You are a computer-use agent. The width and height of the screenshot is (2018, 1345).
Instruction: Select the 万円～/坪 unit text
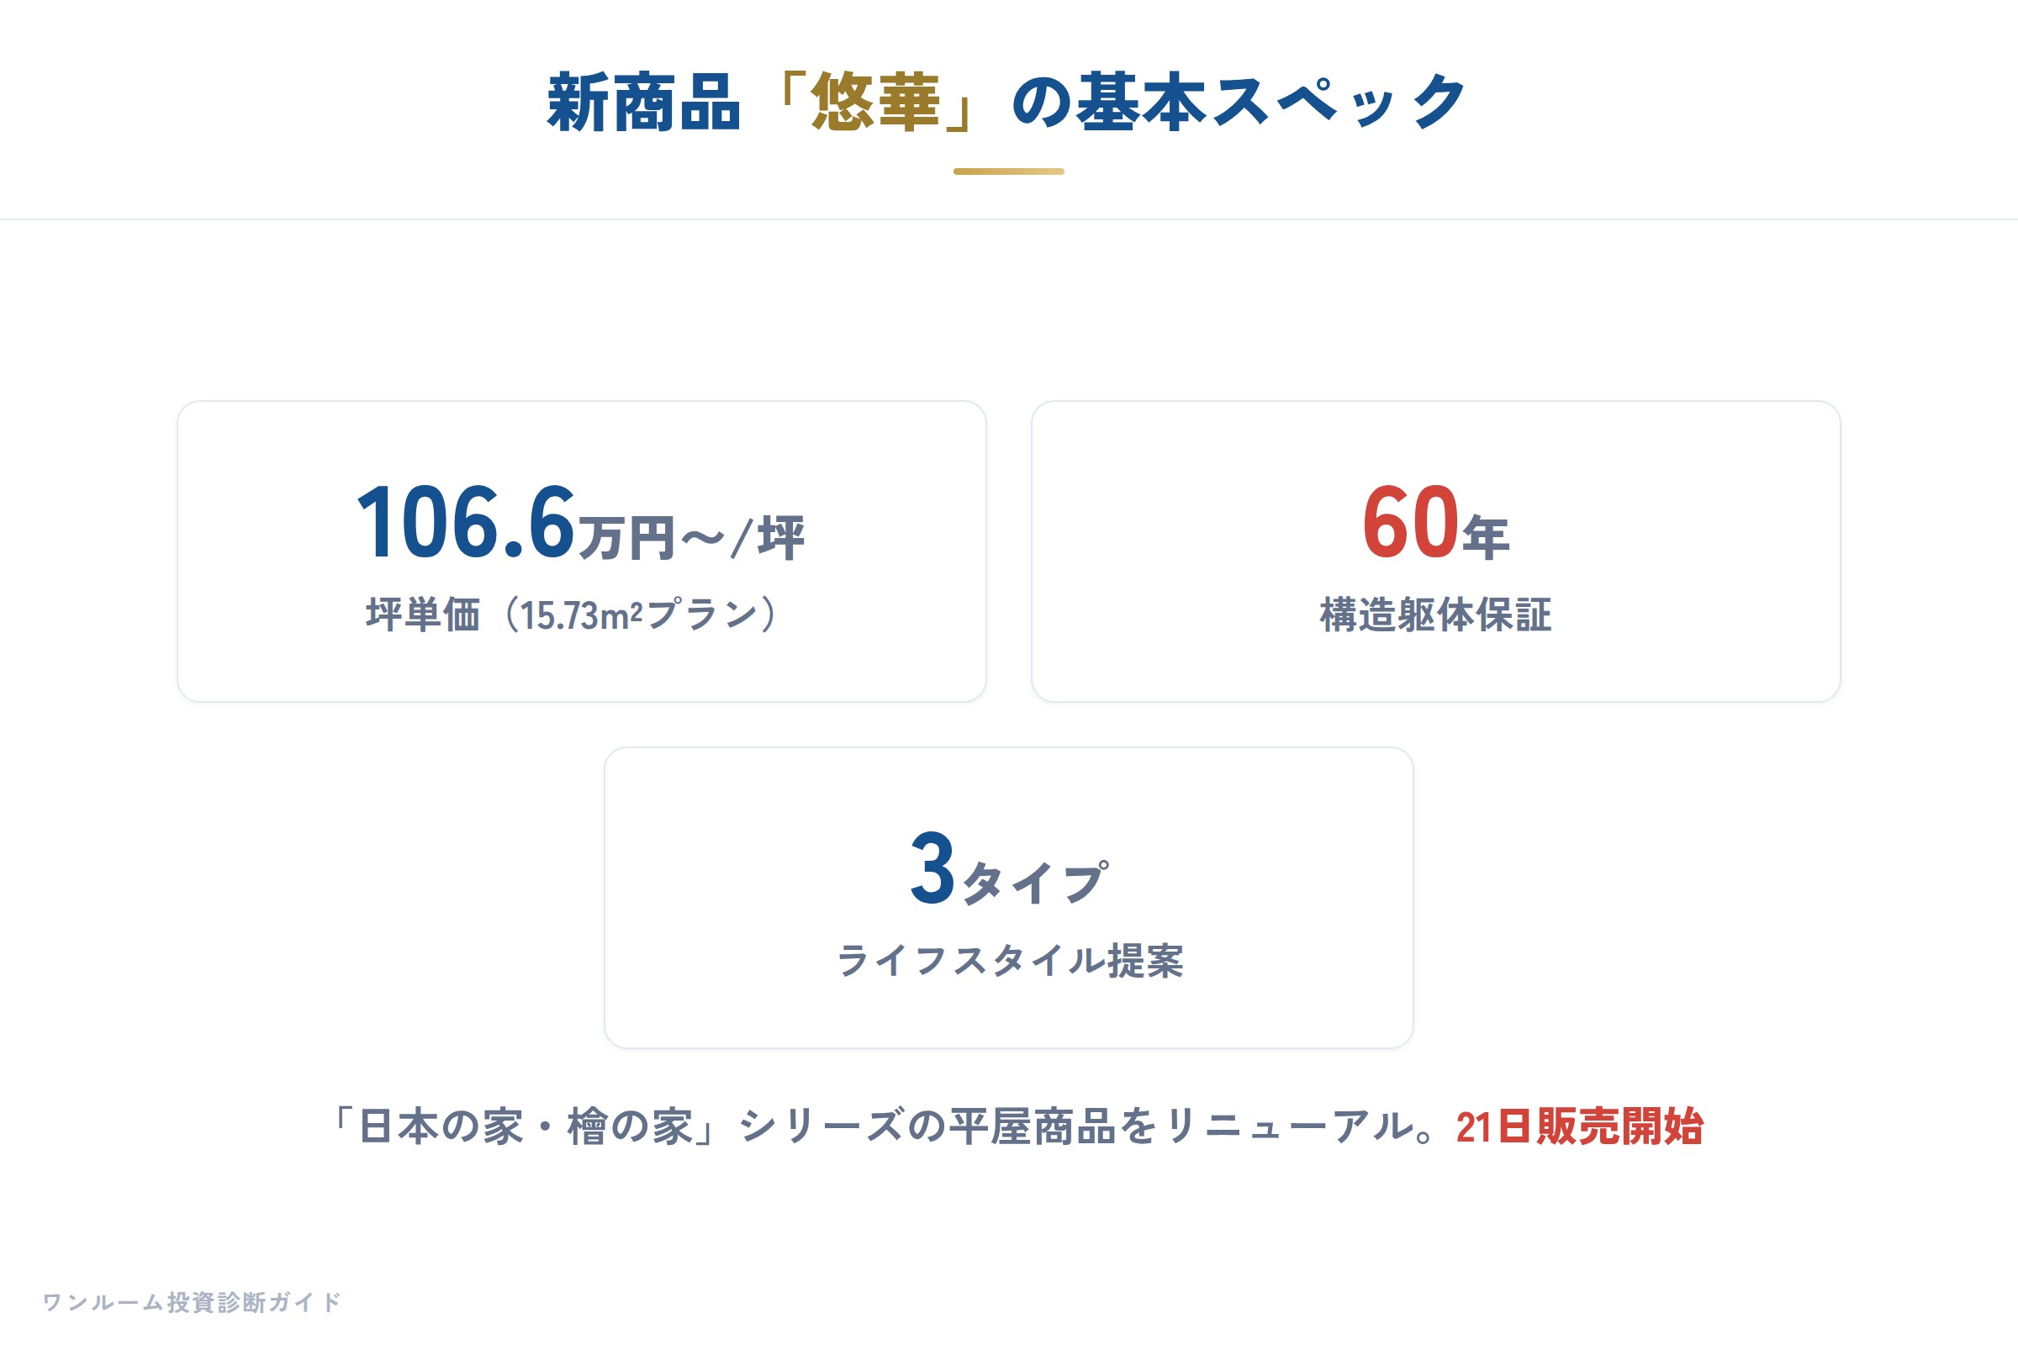point(691,539)
